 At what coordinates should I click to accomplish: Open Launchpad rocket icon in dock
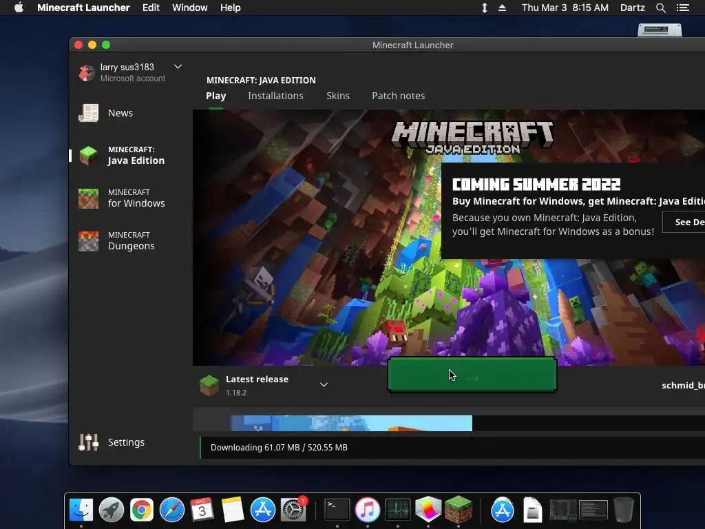(x=112, y=510)
